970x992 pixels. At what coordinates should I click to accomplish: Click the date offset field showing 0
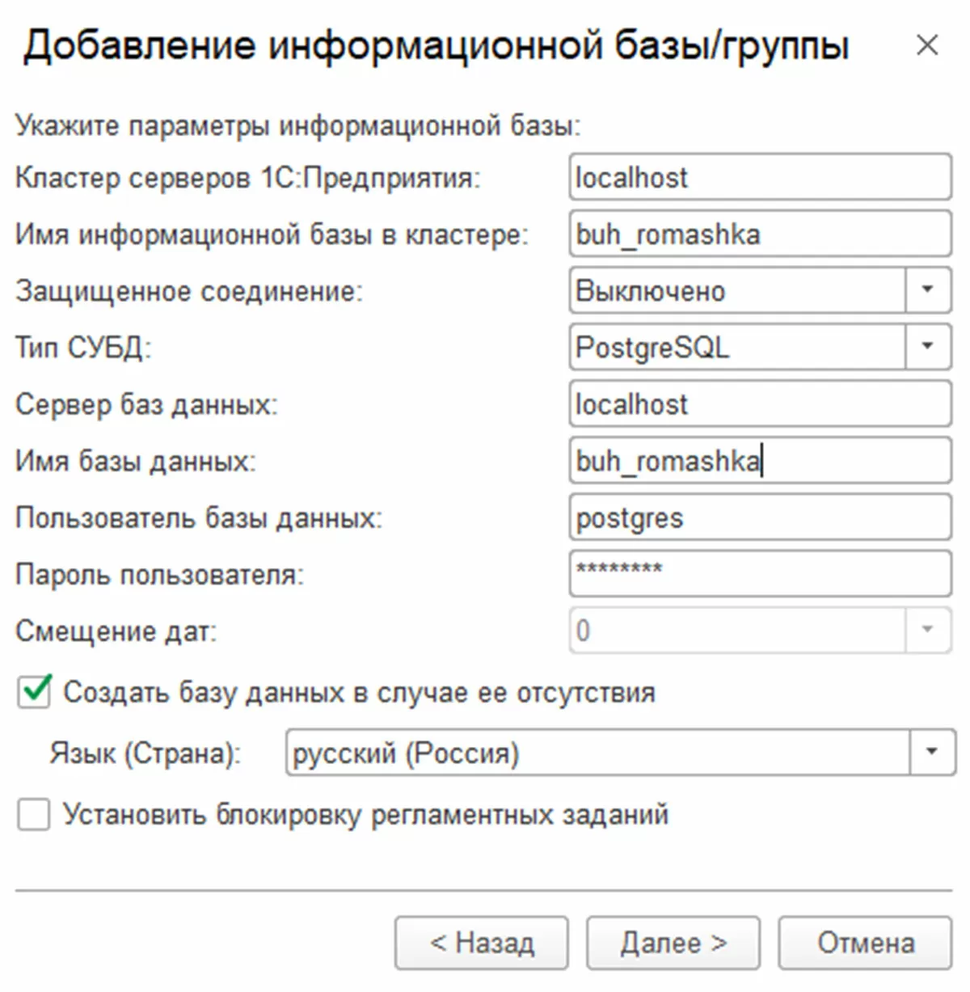pos(736,630)
